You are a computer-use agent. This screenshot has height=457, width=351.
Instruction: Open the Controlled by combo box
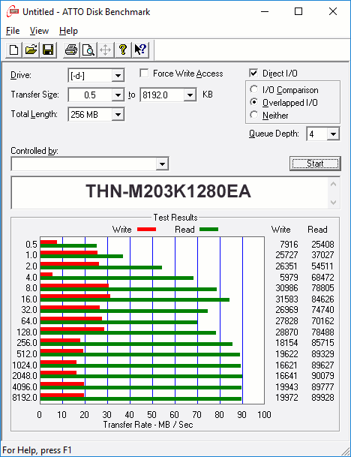click(x=90, y=164)
